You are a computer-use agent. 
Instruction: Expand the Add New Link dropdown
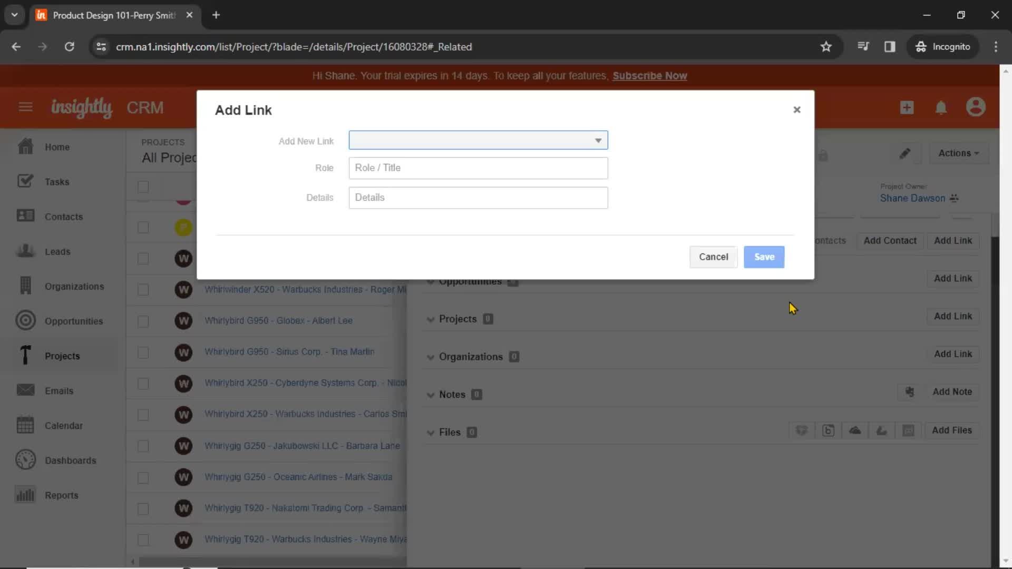tap(478, 140)
